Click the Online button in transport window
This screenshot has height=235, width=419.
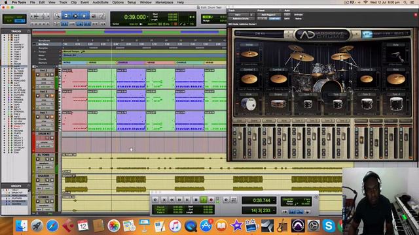(x=155, y=200)
